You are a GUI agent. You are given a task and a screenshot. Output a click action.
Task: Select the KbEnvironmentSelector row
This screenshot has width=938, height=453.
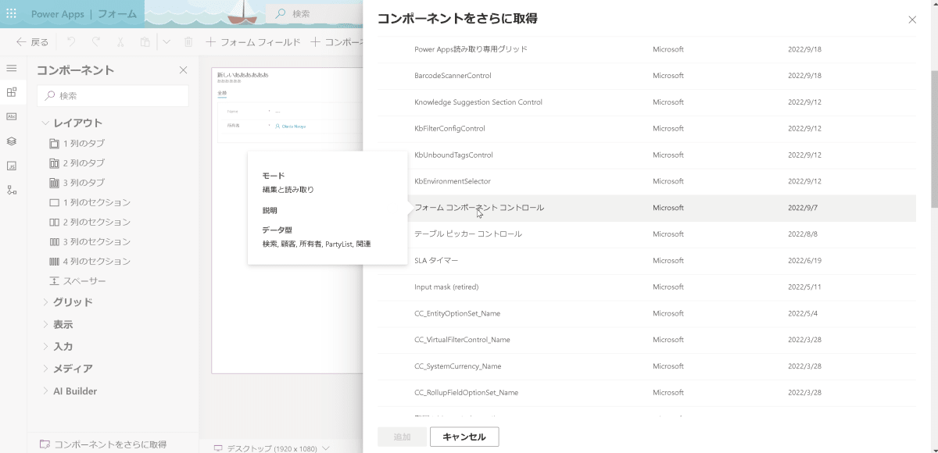tap(646, 181)
